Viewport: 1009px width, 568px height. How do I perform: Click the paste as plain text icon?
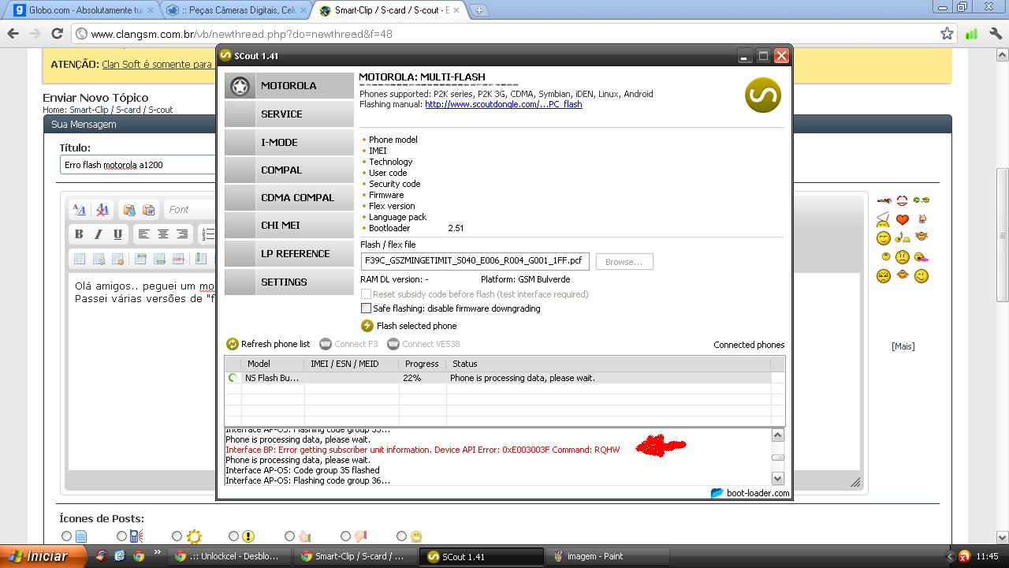(x=128, y=210)
